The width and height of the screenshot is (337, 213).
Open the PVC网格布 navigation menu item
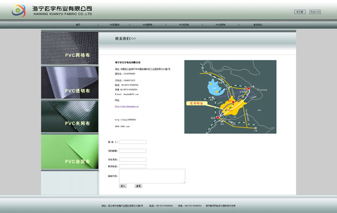coord(115,25)
